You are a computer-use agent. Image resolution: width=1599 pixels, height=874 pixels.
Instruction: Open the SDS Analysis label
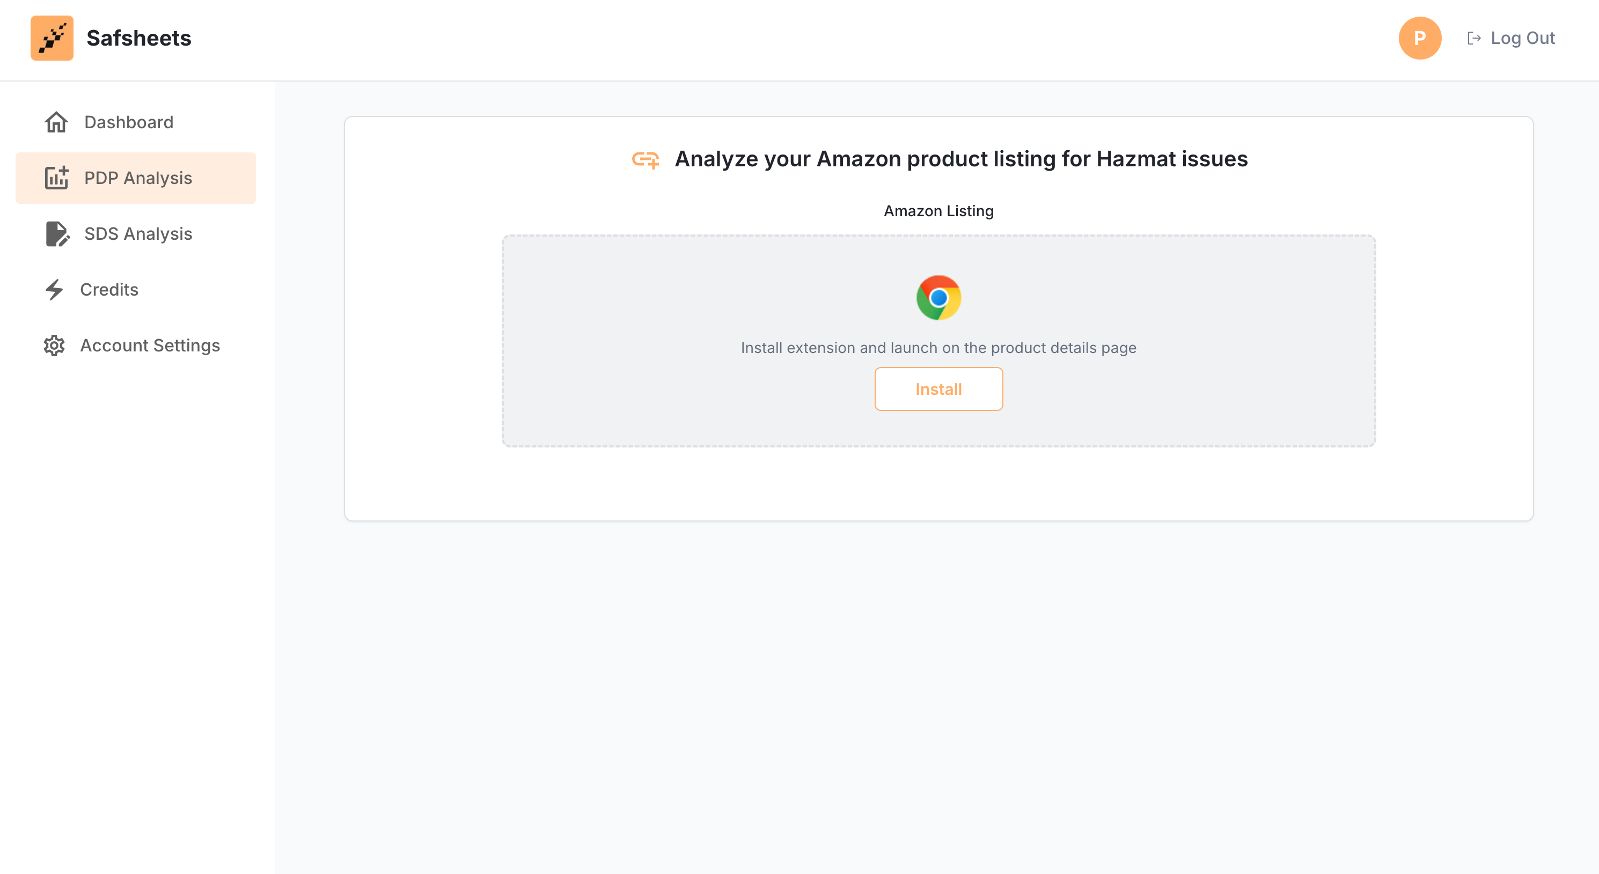tap(138, 234)
